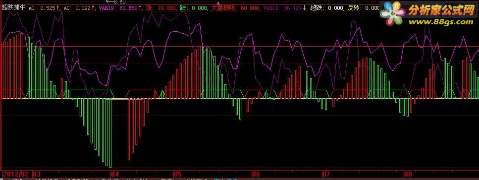This screenshot has width=479, height=180.
Task: Click the 8.60 price arrow label
Action: pyautogui.click(x=116, y=1)
